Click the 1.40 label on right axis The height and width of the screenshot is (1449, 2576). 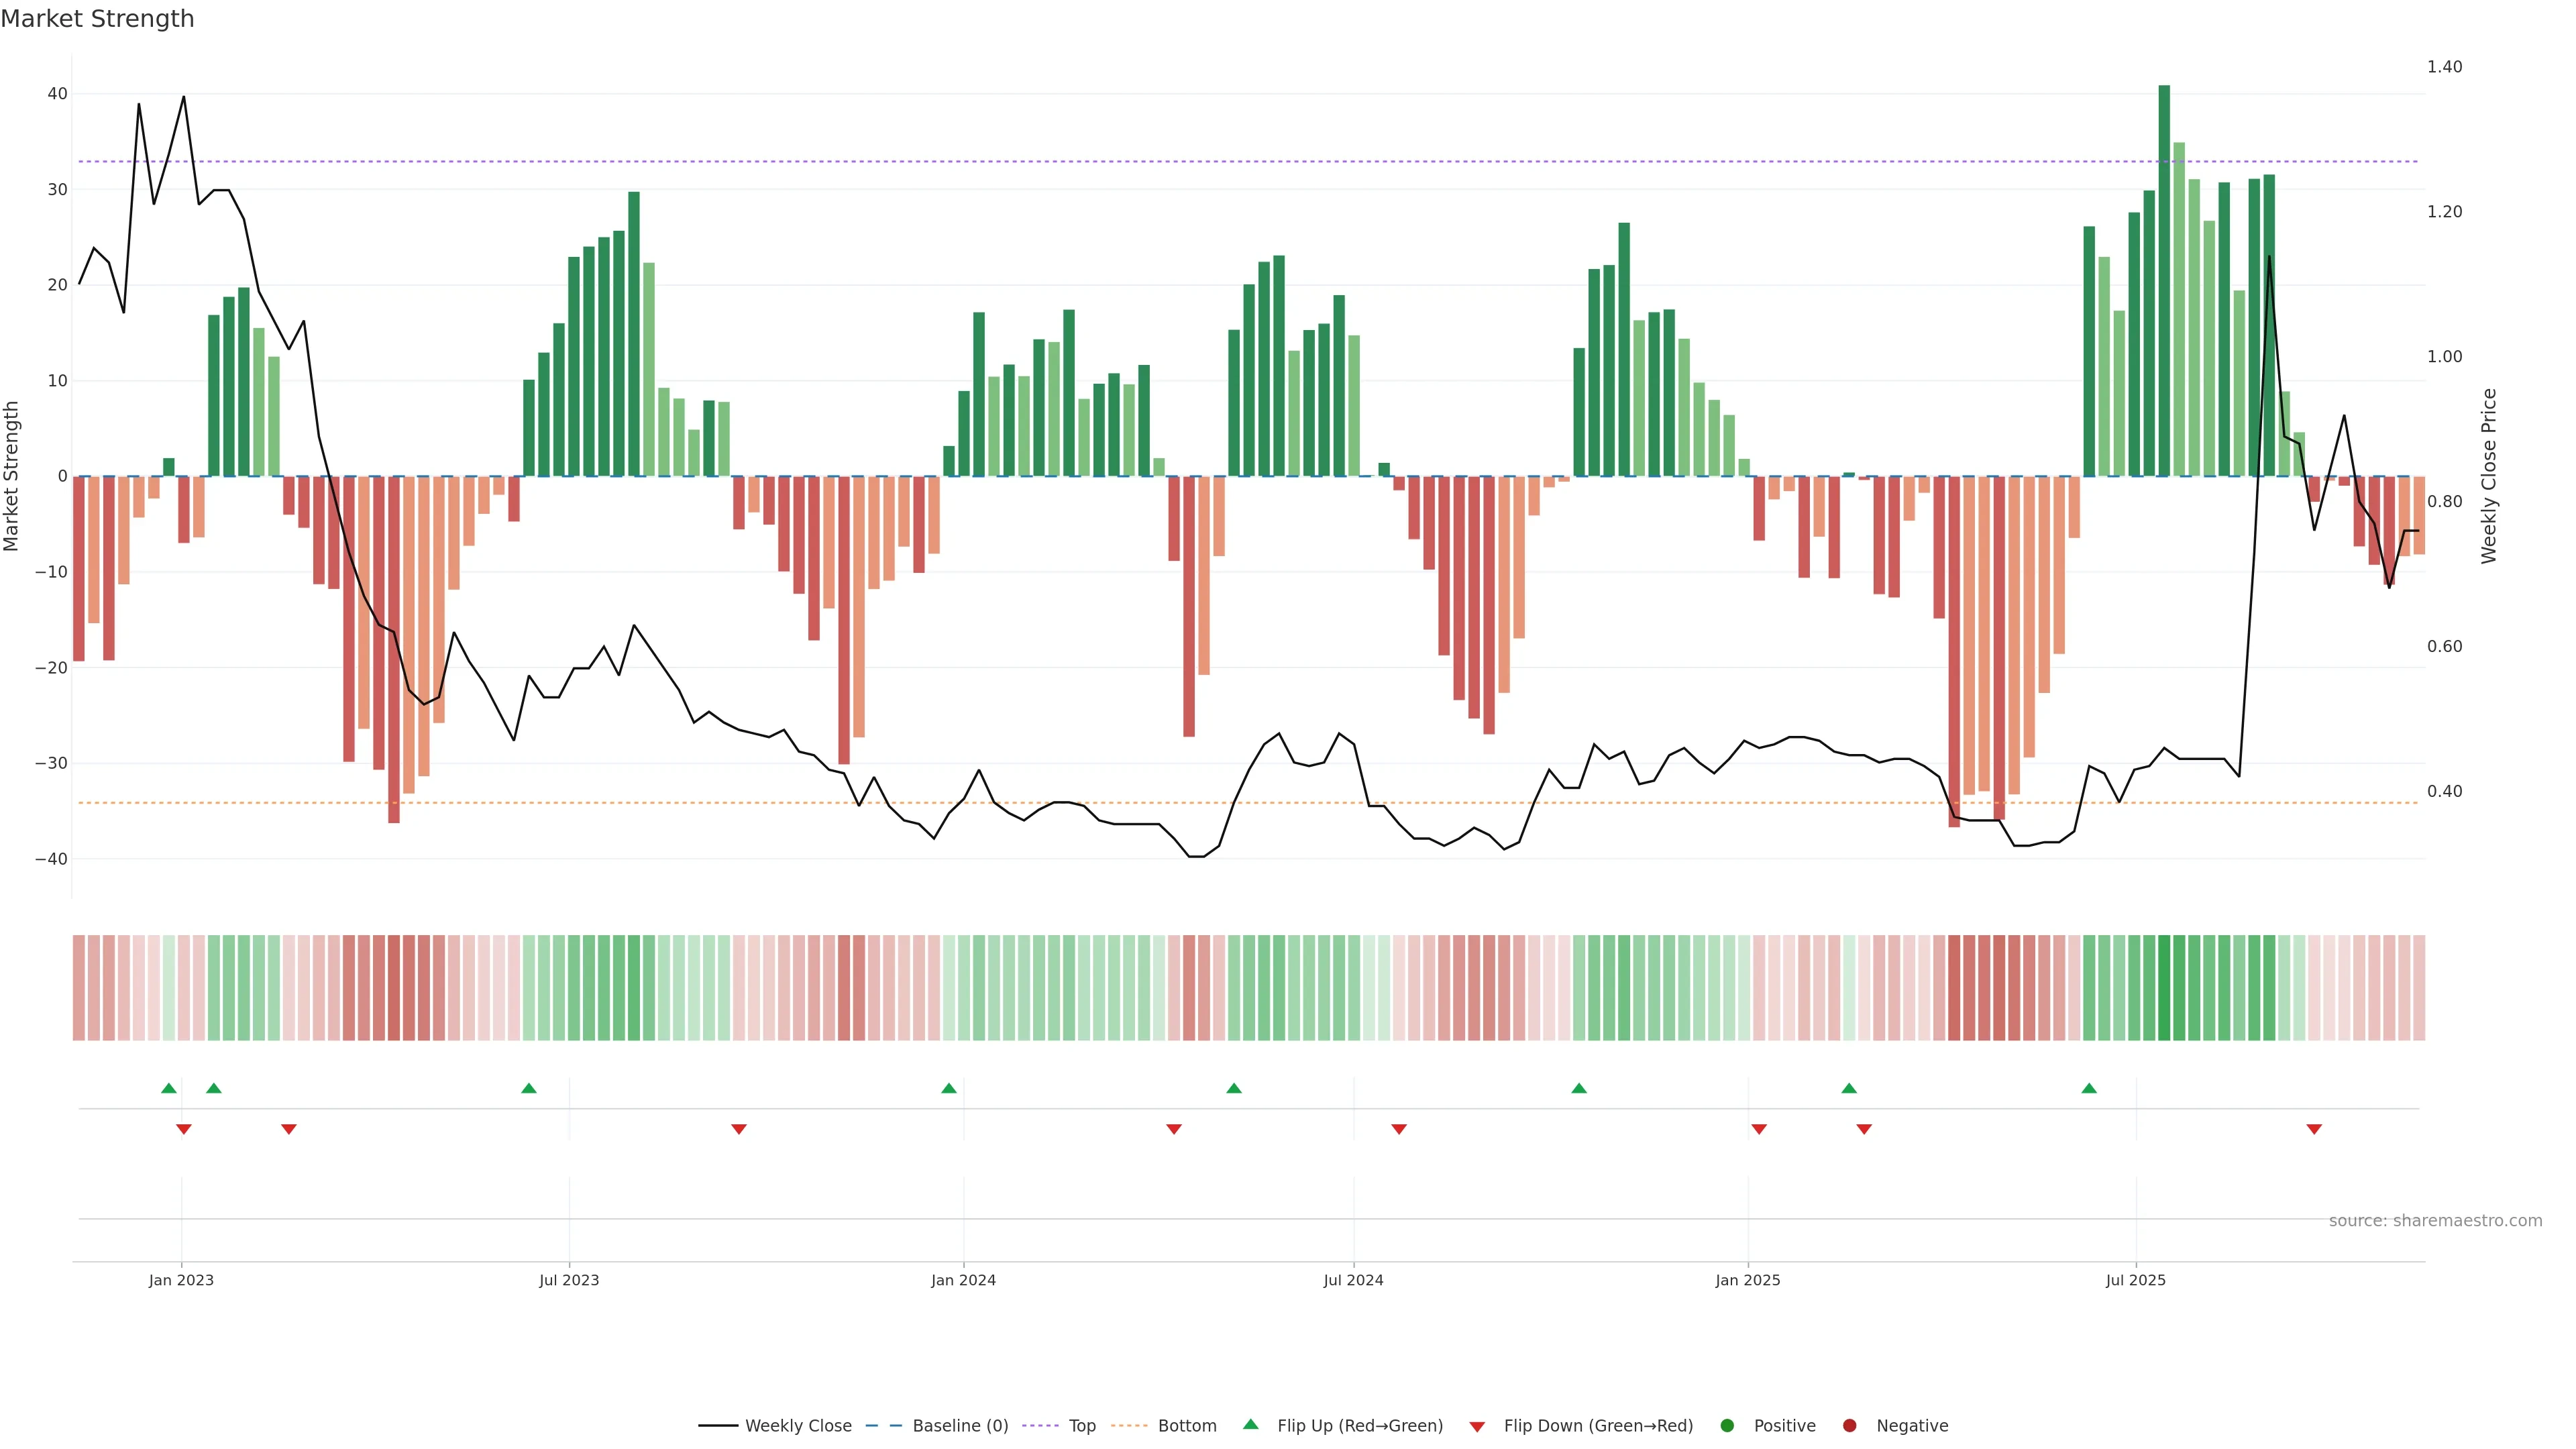2444,67
